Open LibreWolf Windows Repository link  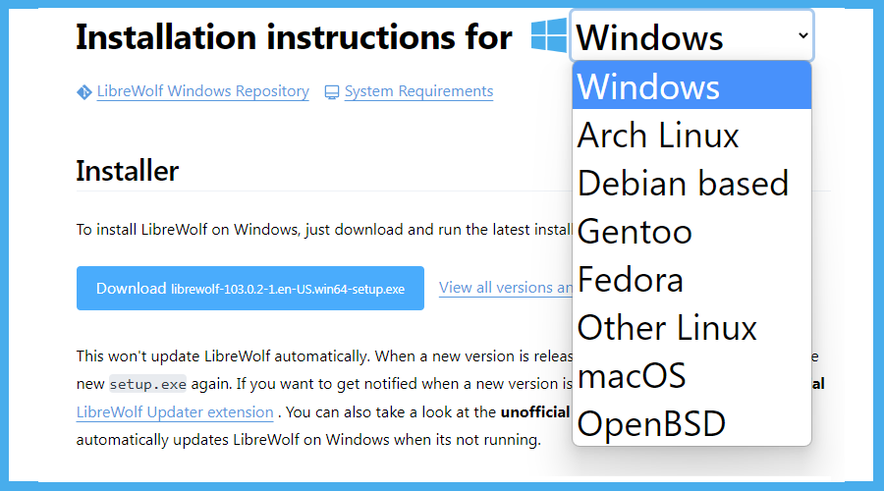(203, 91)
